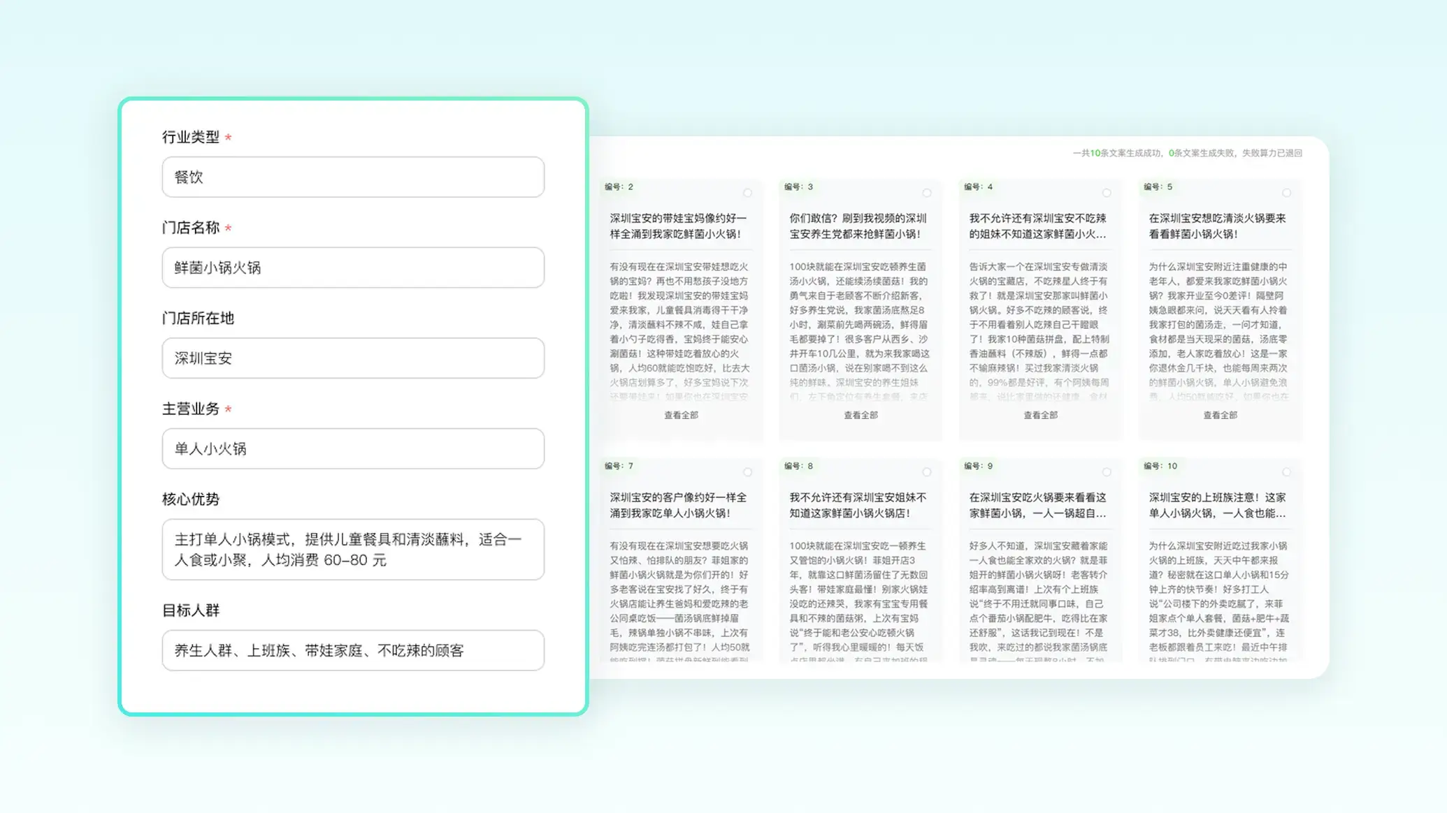1447x813 pixels.
Task: Click the 编号: 4 label
Action: 978,186
